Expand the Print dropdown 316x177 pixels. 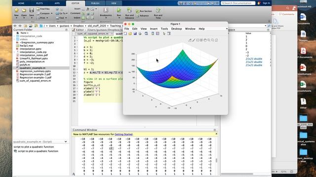(47, 18)
